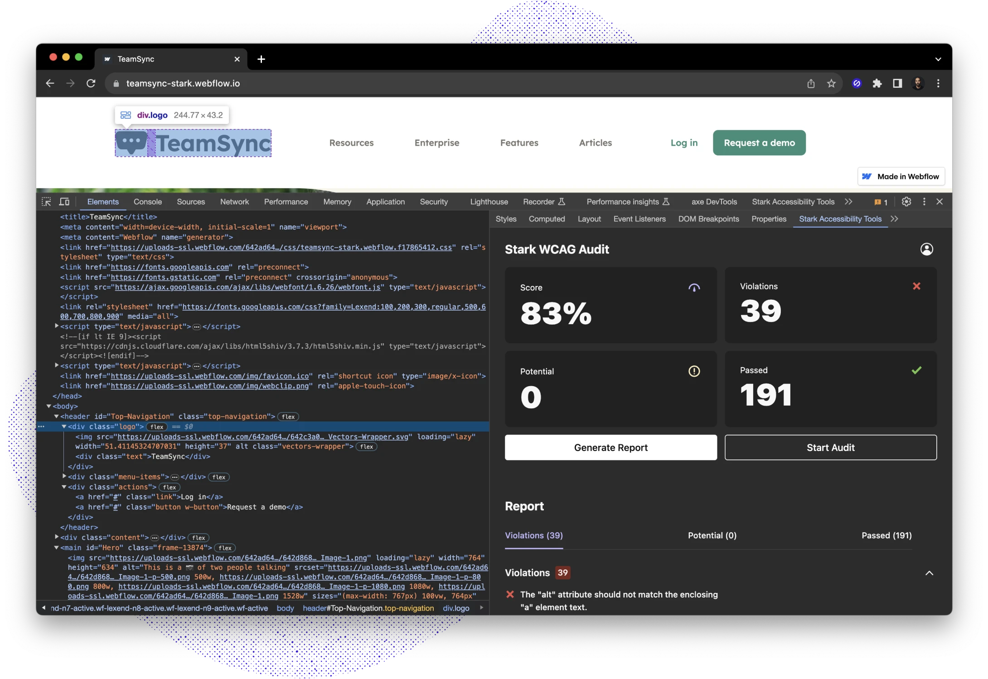Viewport: 988px width, 679px height.
Task: Open the Stark account profile icon
Action: pyautogui.click(x=926, y=249)
